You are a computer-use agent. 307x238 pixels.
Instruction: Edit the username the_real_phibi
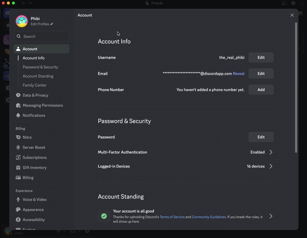(x=261, y=57)
